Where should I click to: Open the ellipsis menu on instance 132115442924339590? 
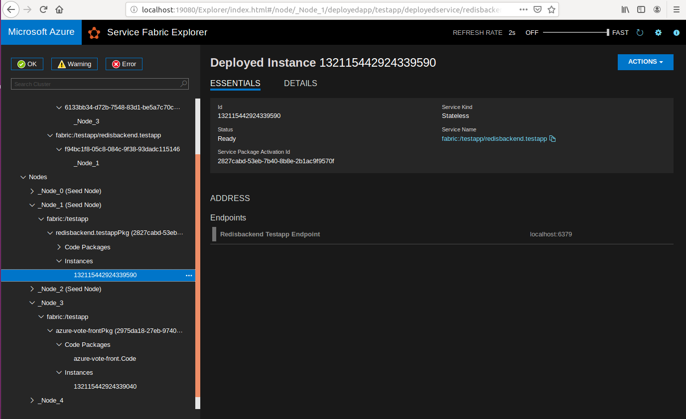point(189,275)
